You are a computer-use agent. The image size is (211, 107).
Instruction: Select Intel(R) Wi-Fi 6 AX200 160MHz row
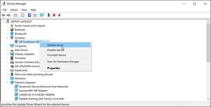coord(37,95)
